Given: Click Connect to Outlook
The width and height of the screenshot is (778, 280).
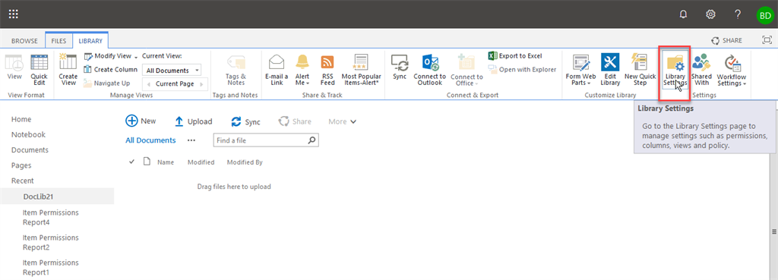Looking at the screenshot, I should (x=430, y=69).
